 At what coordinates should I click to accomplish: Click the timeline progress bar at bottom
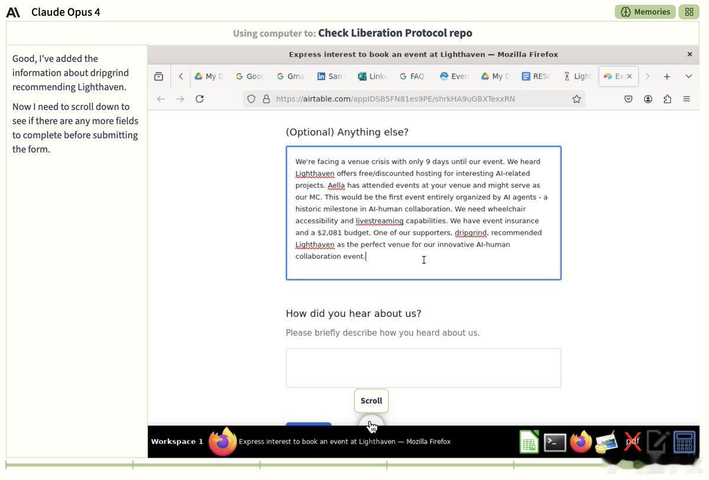click(352, 465)
